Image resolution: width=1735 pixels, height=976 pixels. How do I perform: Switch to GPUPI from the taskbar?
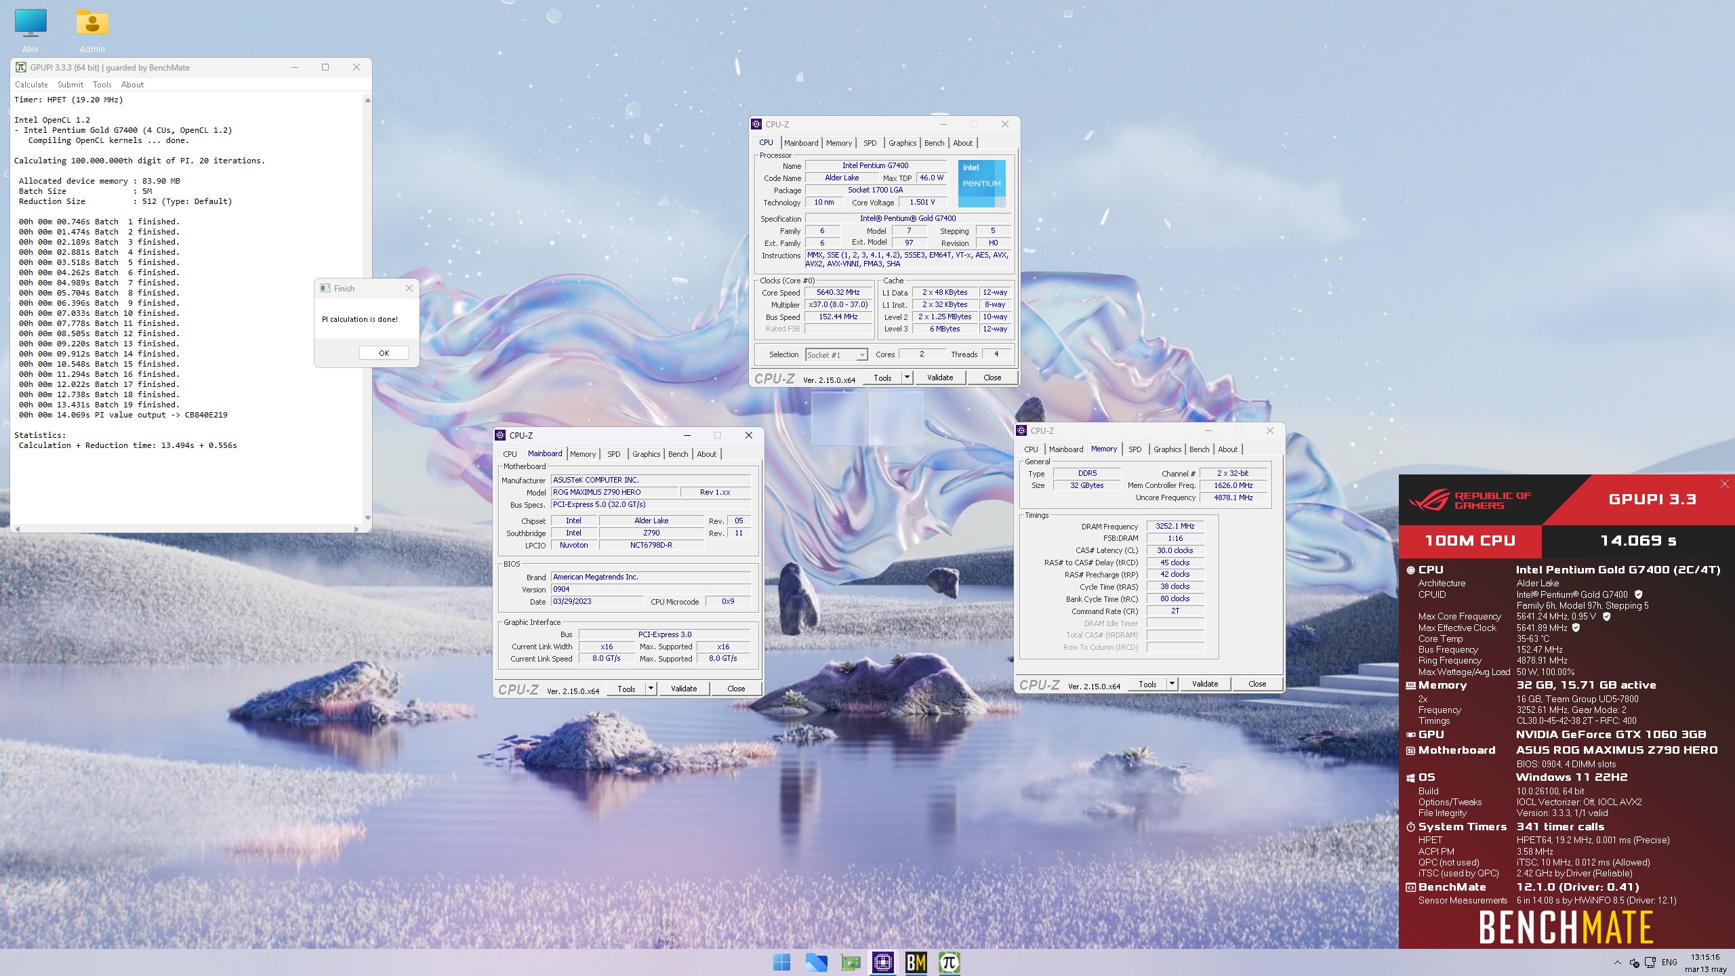(x=950, y=962)
